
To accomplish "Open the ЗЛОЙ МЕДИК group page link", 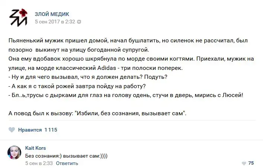I will 52,14.
